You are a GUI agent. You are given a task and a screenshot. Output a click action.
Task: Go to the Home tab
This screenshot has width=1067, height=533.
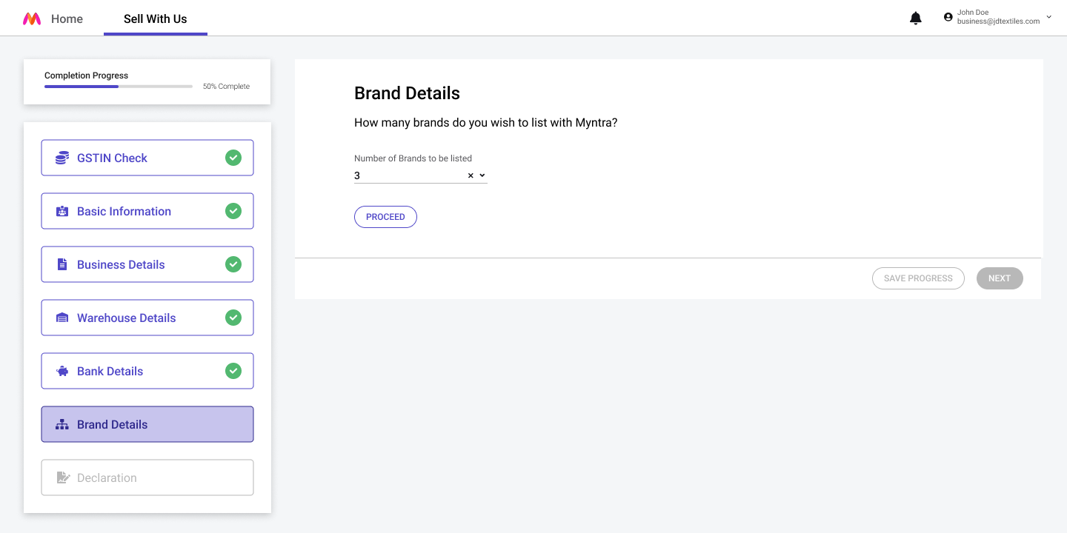point(67,19)
